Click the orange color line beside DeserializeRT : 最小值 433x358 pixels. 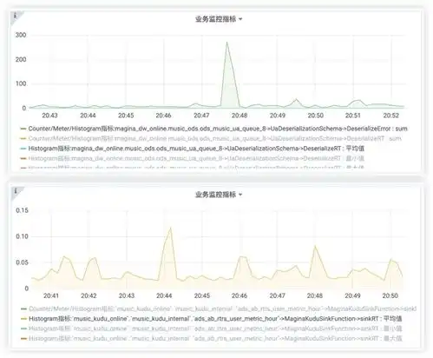pyautogui.click(x=23, y=159)
